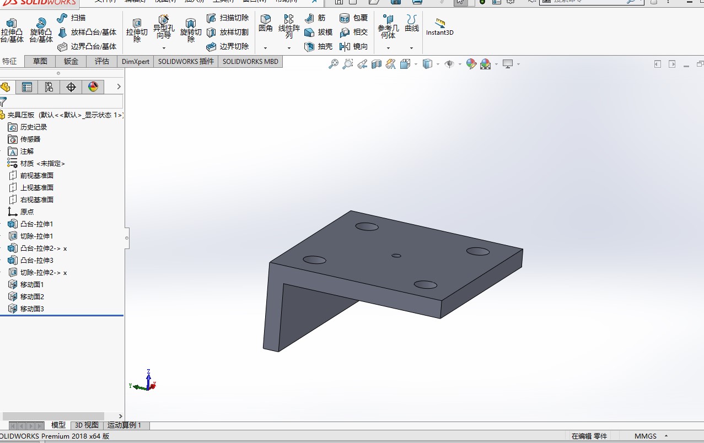Select the 筋 rib tool

(315, 18)
